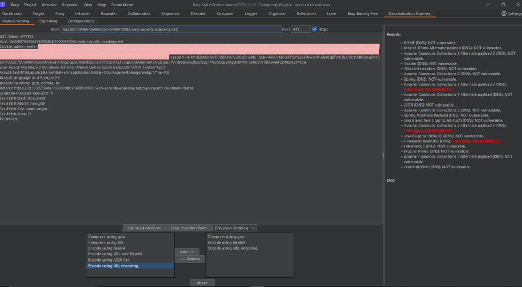
Task: Click the Burp Suite logo icon
Action: (3, 4)
